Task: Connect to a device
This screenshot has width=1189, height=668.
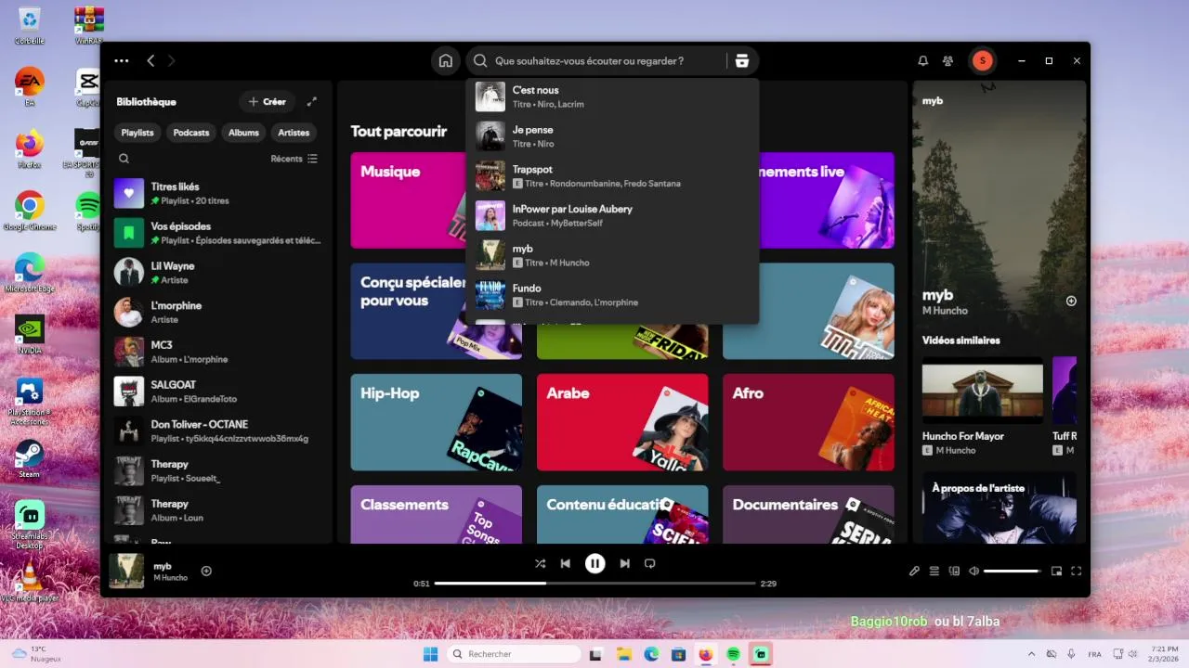Action: [954, 571]
